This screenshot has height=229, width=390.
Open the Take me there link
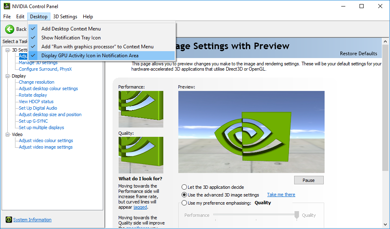pyautogui.click(x=281, y=194)
